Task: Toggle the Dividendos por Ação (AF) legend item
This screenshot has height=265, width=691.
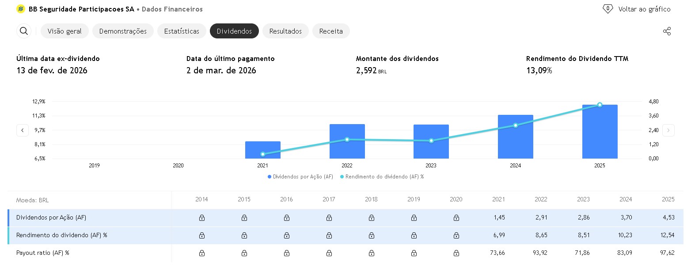Action: point(300,177)
